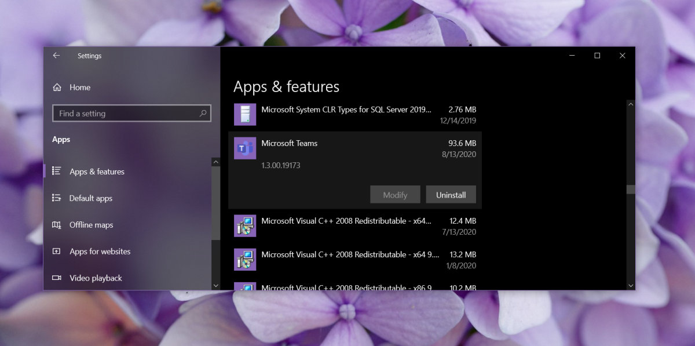Click the back arrow in Settings
The image size is (695, 346).
click(x=56, y=56)
